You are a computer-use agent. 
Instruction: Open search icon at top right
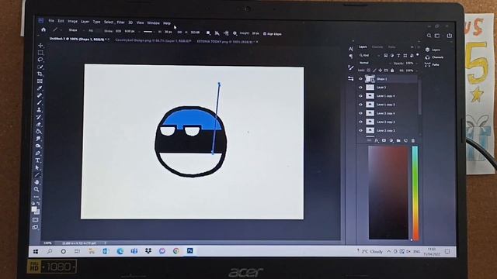coord(429,36)
